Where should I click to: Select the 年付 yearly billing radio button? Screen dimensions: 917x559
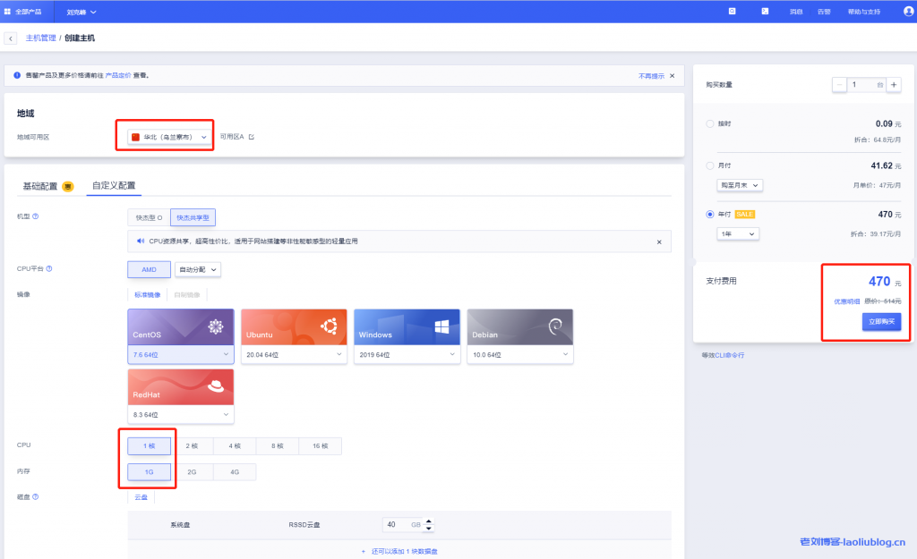tap(710, 215)
